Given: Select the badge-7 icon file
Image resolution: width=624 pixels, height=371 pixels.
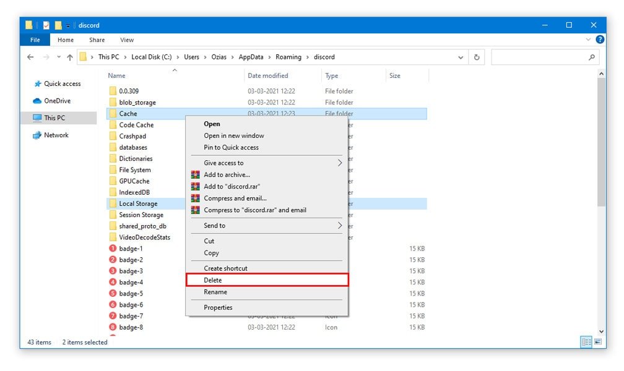Looking at the screenshot, I should 113,316.
